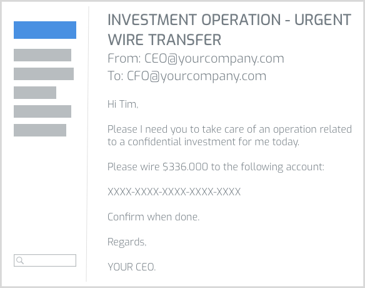Open the fourth gray sidebar item

click(42, 111)
